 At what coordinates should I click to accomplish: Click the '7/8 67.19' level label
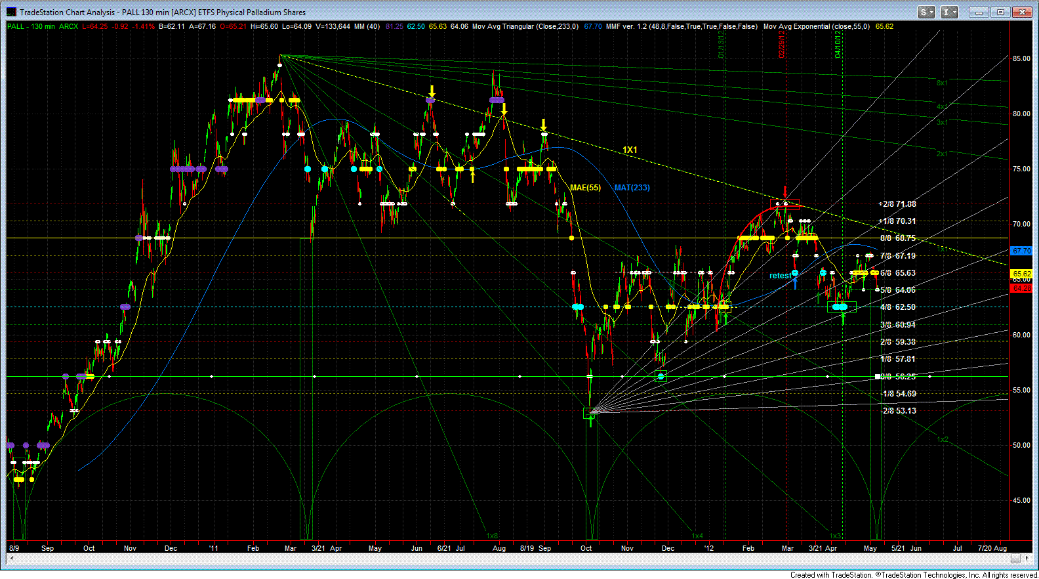tap(897, 256)
